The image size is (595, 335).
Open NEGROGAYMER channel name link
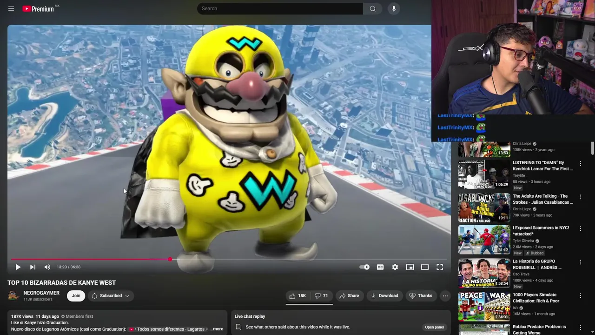41,293
